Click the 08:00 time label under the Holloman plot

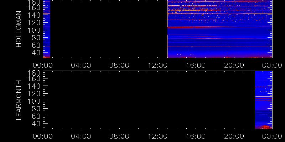point(119,65)
